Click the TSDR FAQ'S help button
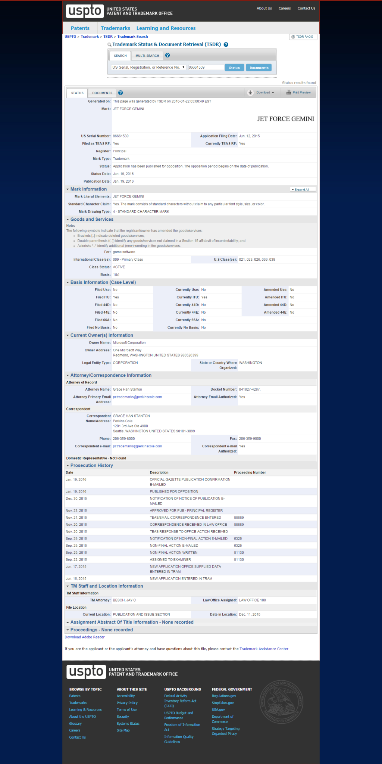Screen dimensions: 382x764 pyautogui.click(x=303, y=37)
